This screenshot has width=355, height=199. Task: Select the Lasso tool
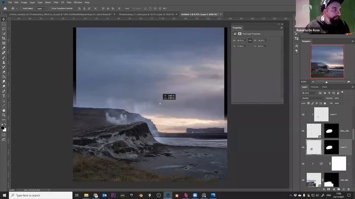pyautogui.click(x=4, y=29)
